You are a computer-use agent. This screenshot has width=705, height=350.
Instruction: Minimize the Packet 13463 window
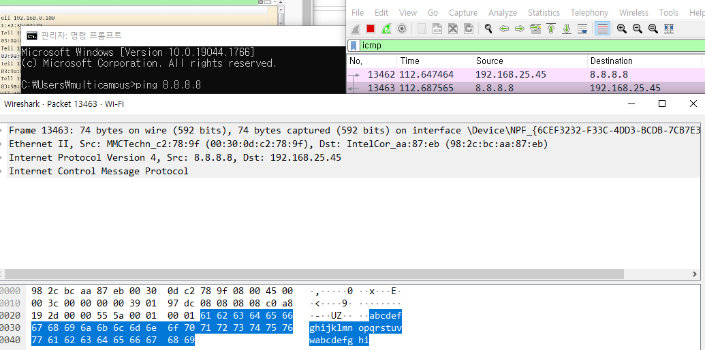coord(631,104)
